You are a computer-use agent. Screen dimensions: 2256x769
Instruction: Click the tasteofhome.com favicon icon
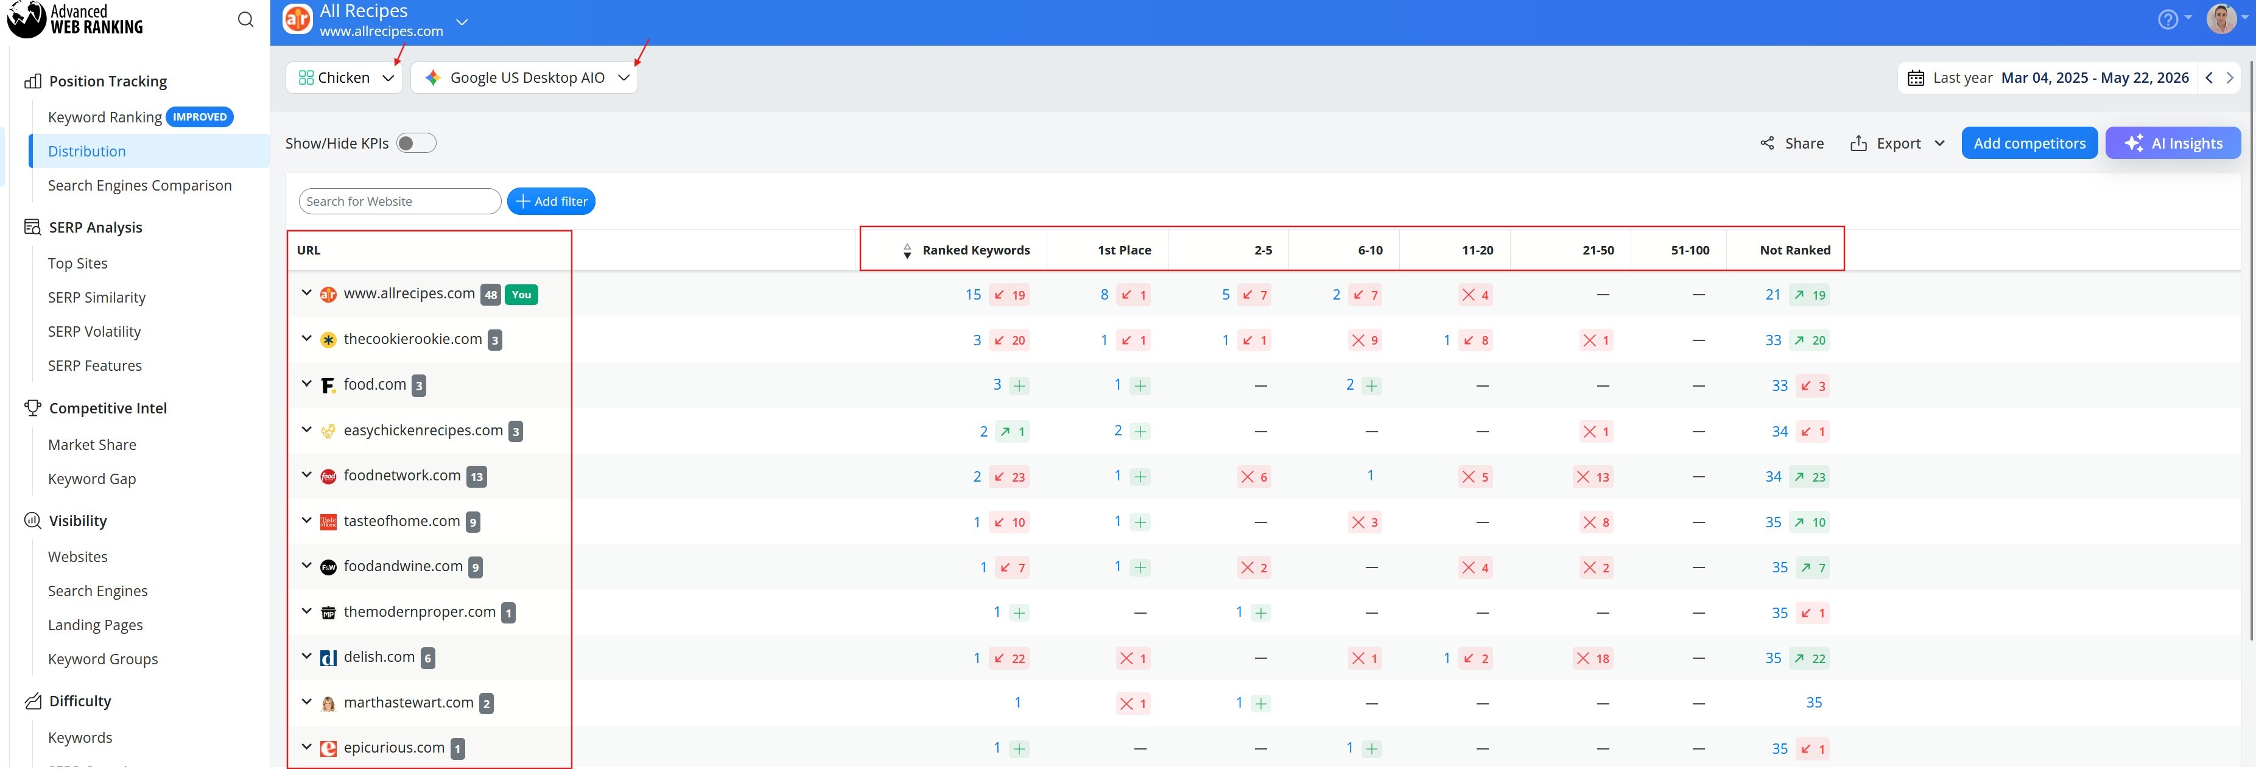[328, 523]
